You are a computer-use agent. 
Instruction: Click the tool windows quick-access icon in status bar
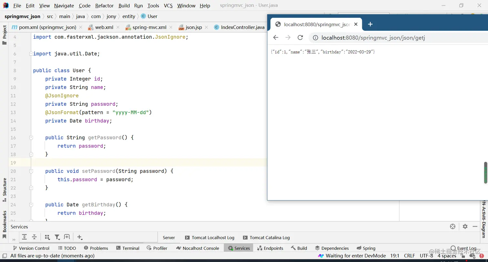click(x=5, y=256)
